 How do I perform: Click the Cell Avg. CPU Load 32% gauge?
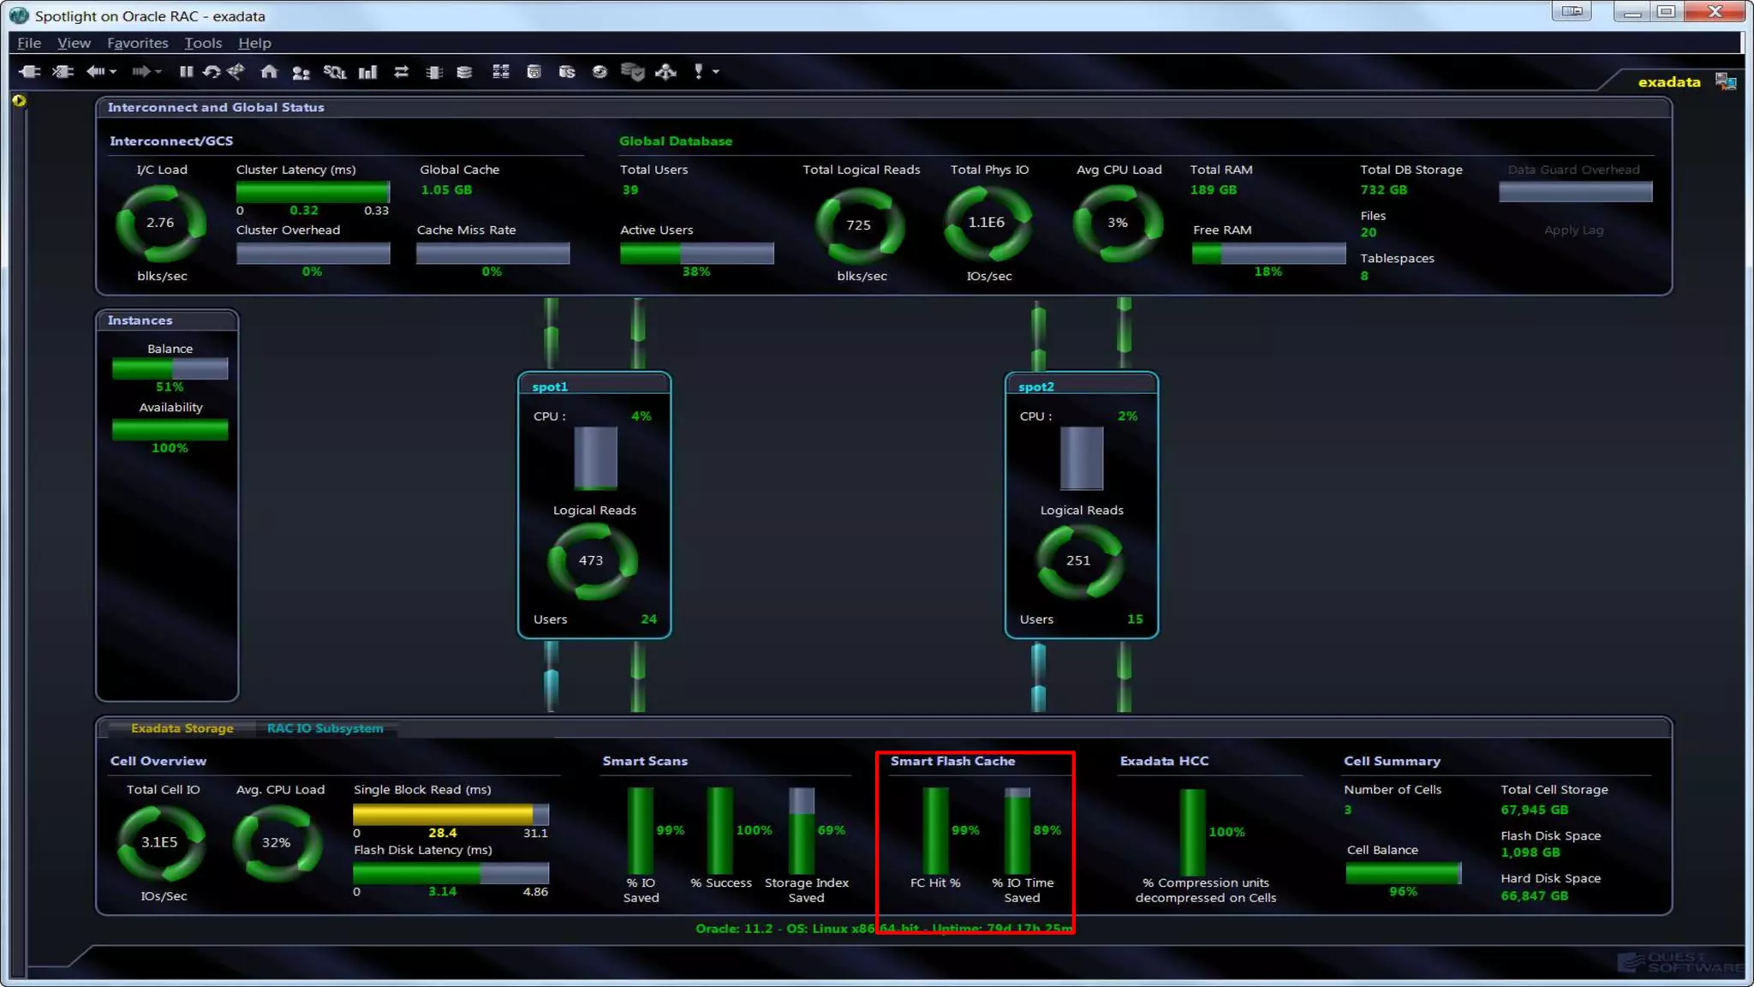(277, 843)
